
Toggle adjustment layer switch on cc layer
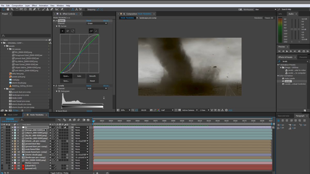click(x=65, y=127)
